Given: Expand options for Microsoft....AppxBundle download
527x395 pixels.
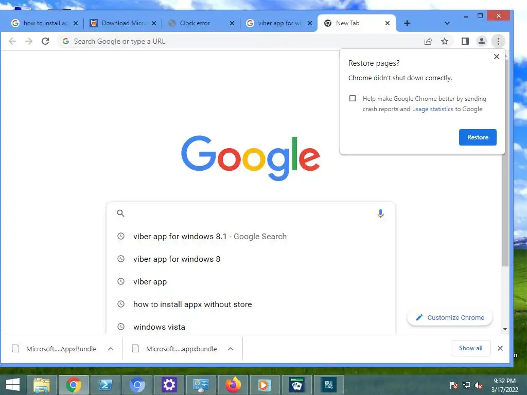Looking at the screenshot, I should pyautogui.click(x=111, y=349).
